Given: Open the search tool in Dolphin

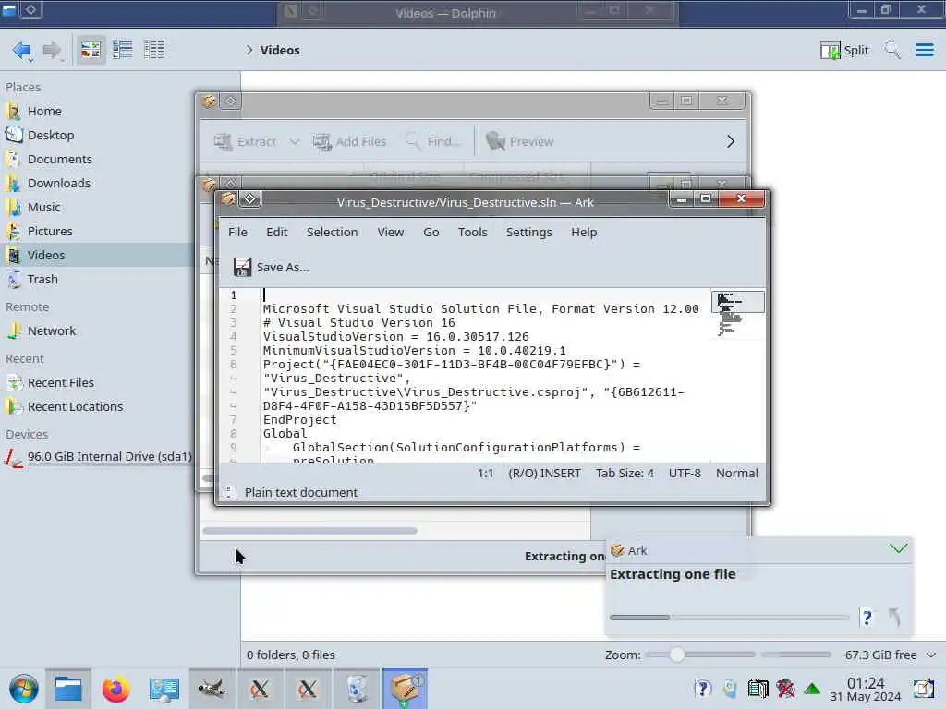Looking at the screenshot, I should click(x=892, y=50).
